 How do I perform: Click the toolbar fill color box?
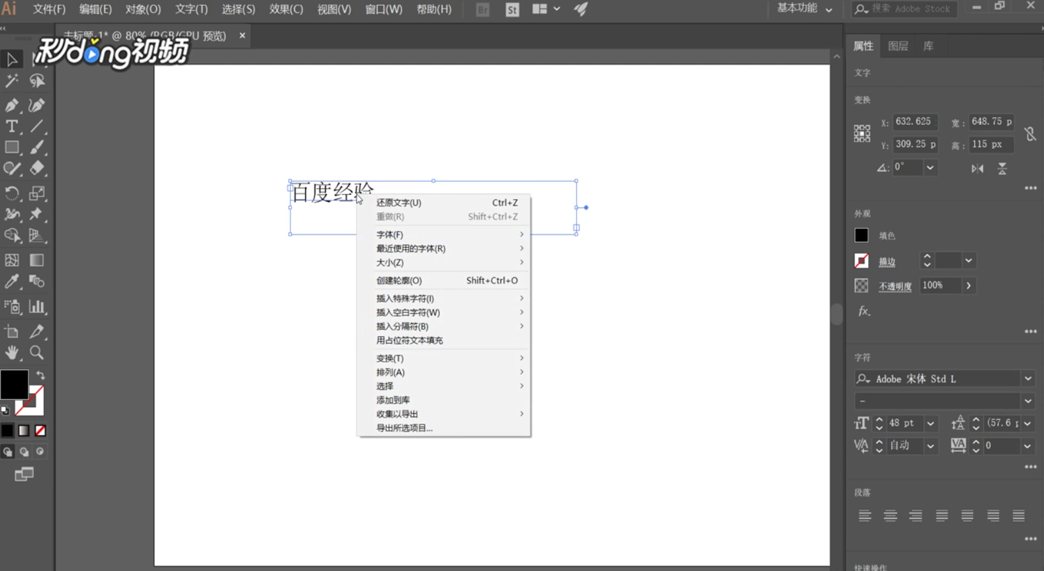14,384
